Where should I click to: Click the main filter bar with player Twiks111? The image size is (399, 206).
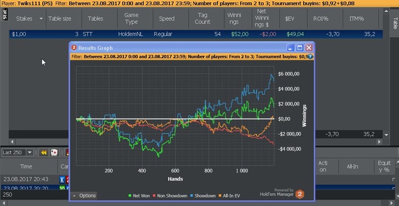point(199,3)
